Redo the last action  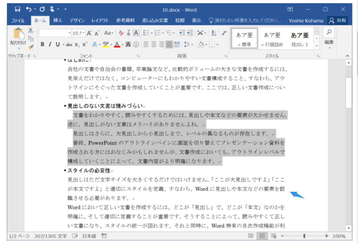coord(42,9)
